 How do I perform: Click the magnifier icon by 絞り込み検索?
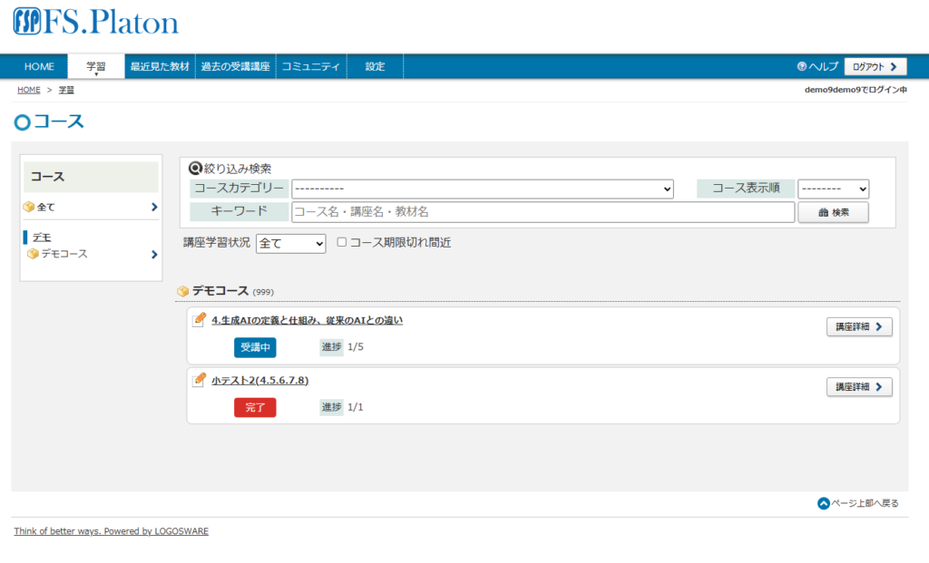[195, 168]
